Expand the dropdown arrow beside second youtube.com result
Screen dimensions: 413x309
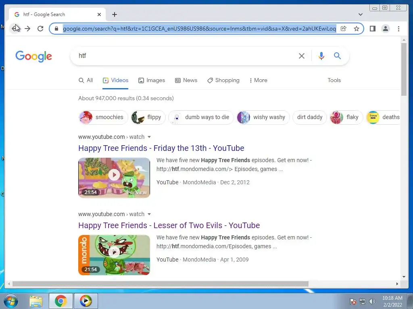pyautogui.click(x=149, y=214)
